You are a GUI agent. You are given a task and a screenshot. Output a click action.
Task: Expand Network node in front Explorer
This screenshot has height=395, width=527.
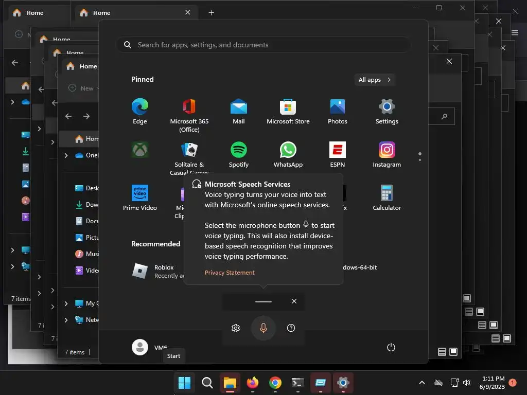tap(66, 320)
